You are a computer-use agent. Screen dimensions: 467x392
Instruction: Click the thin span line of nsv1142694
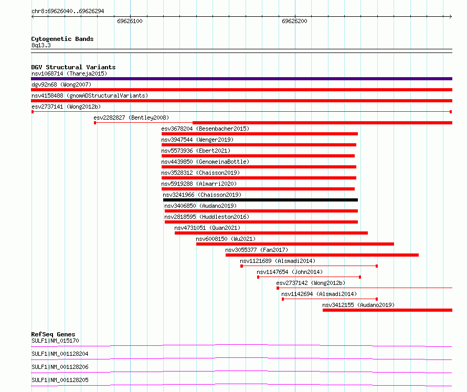(330, 299)
